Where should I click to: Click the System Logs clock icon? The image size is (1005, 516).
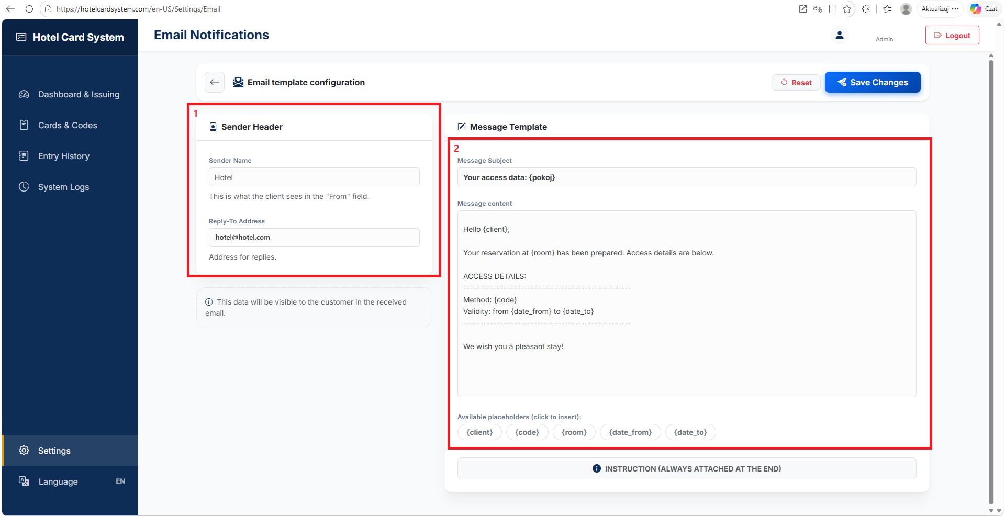pyautogui.click(x=24, y=187)
